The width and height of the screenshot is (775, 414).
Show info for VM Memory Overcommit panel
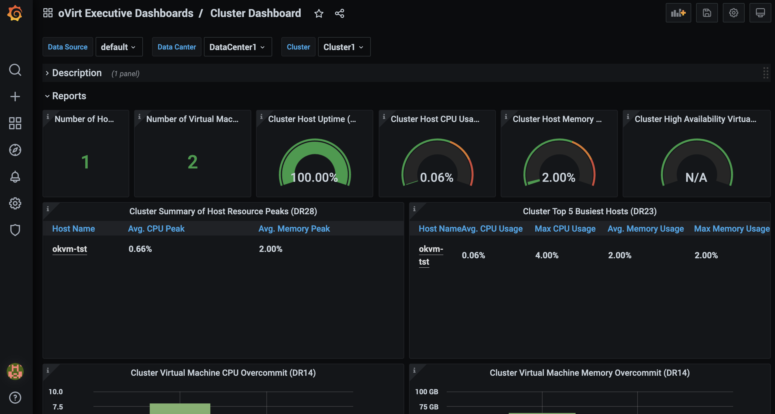tap(414, 370)
